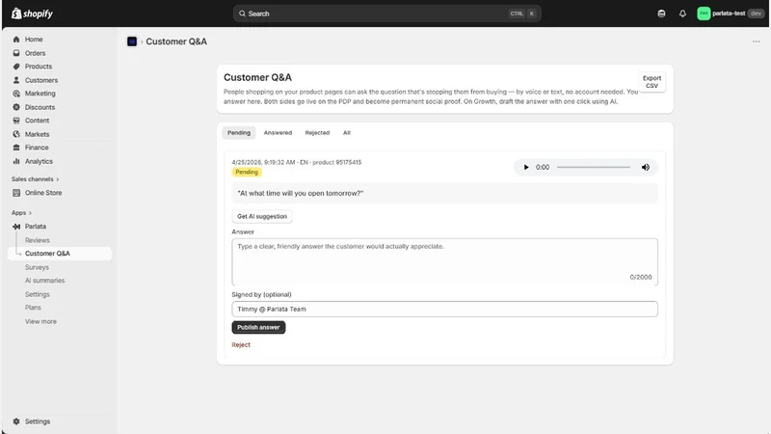The image size is (771, 434).
Task: Expand the Apps section
Action: (21, 213)
